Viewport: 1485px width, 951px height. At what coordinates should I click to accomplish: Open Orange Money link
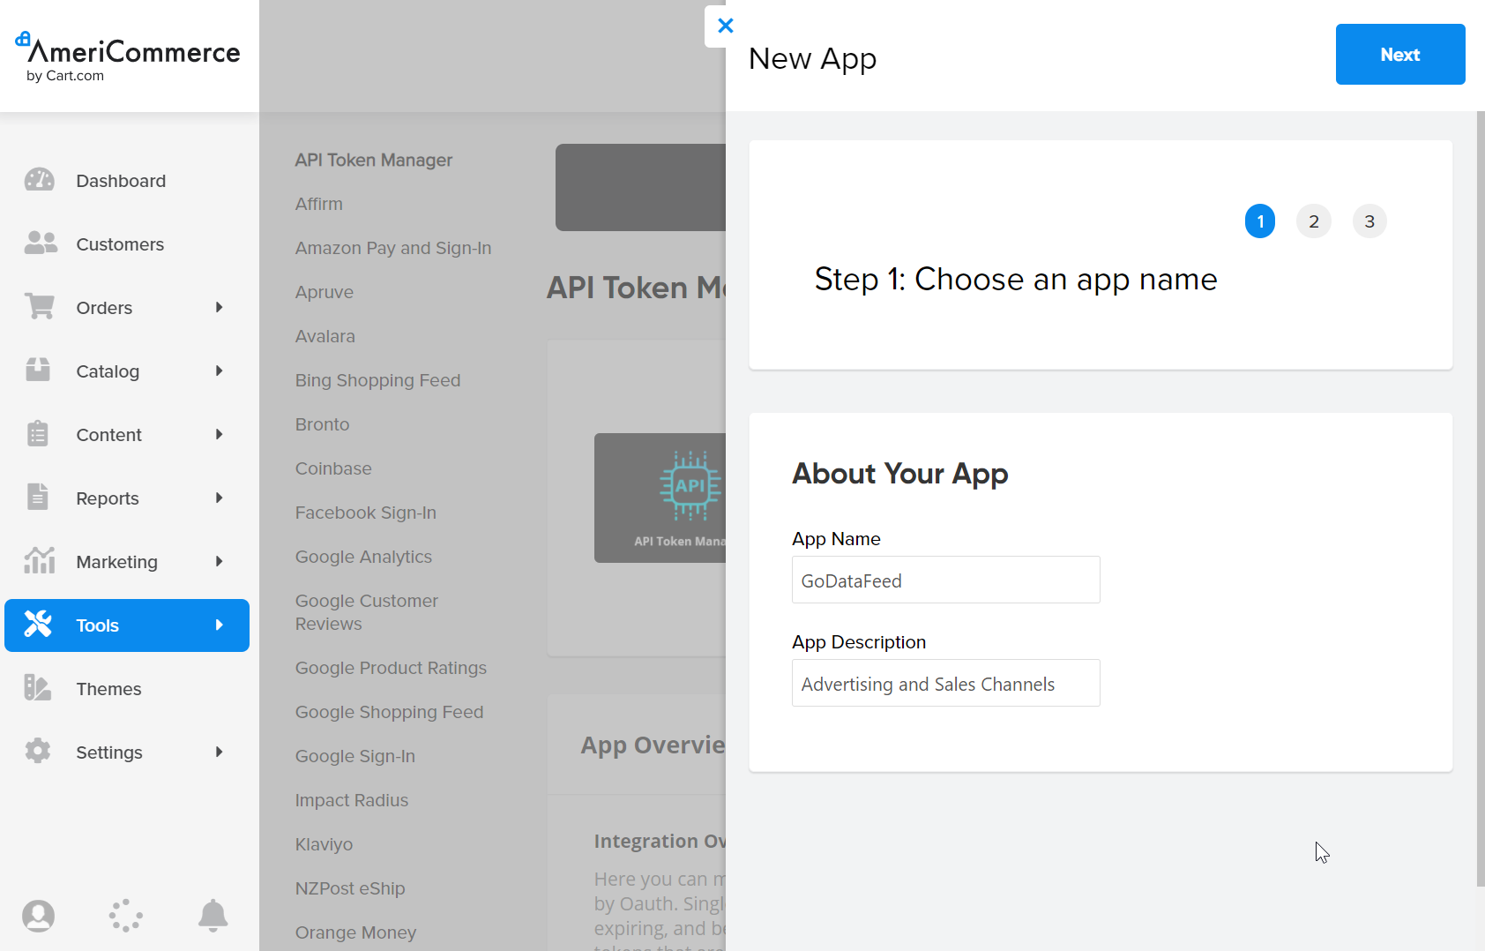point(355,932)
